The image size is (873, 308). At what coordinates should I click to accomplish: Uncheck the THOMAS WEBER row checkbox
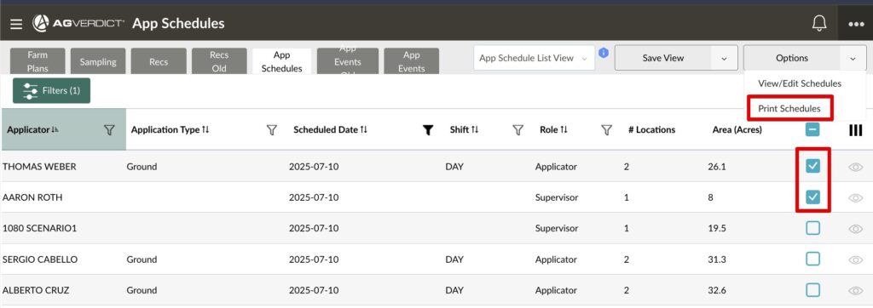coord(812,166)
